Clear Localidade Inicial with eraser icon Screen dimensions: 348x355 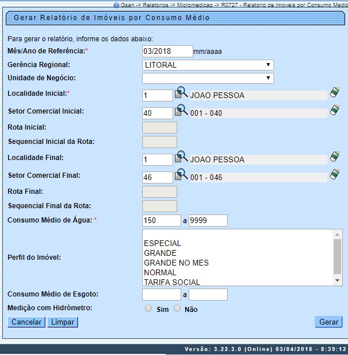coord(335,93)
